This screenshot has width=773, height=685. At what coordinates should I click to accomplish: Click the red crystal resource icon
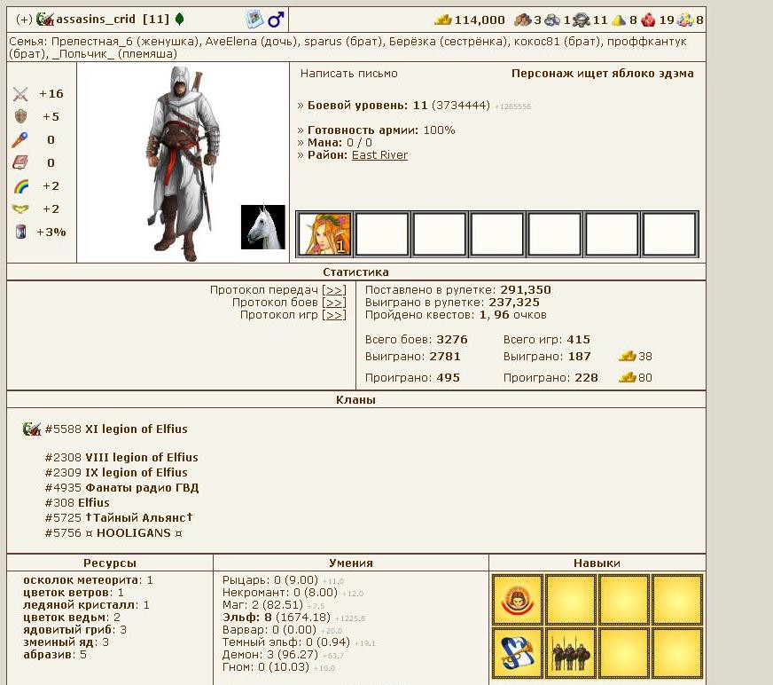click(648, 20)
